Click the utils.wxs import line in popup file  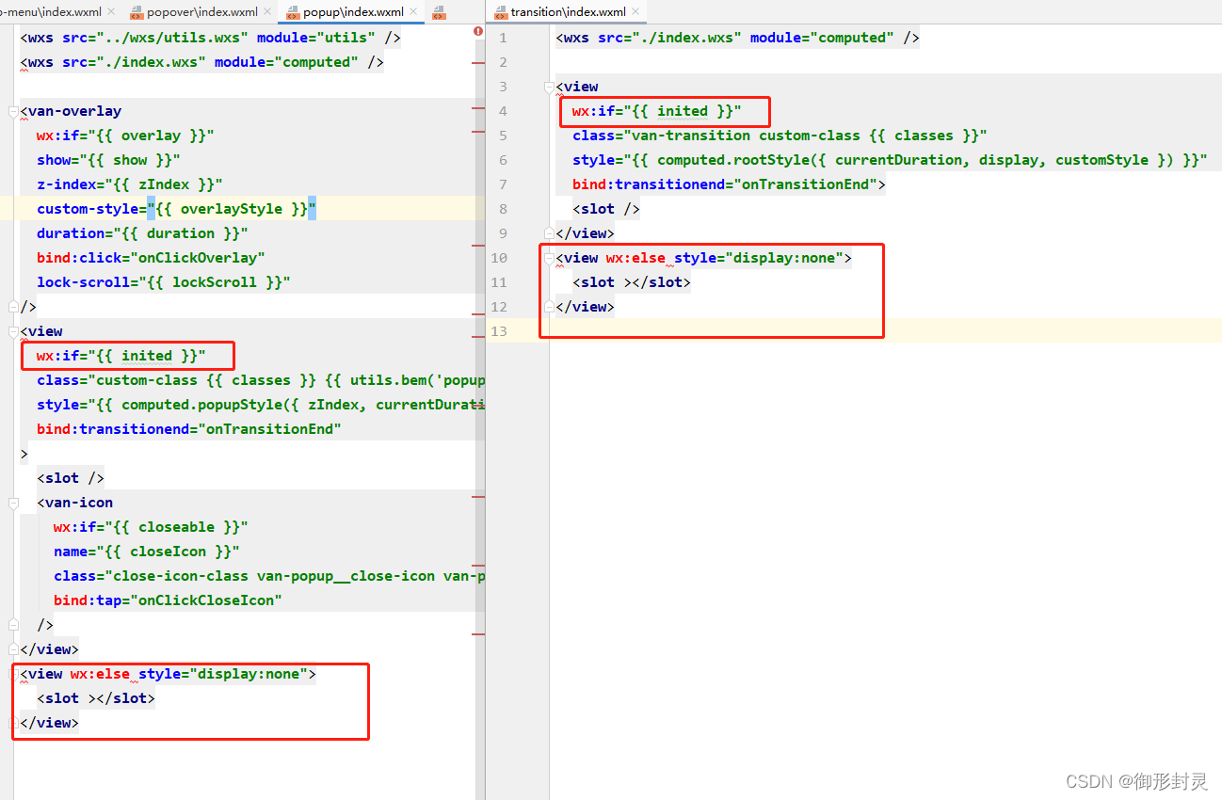coord(211,38)
